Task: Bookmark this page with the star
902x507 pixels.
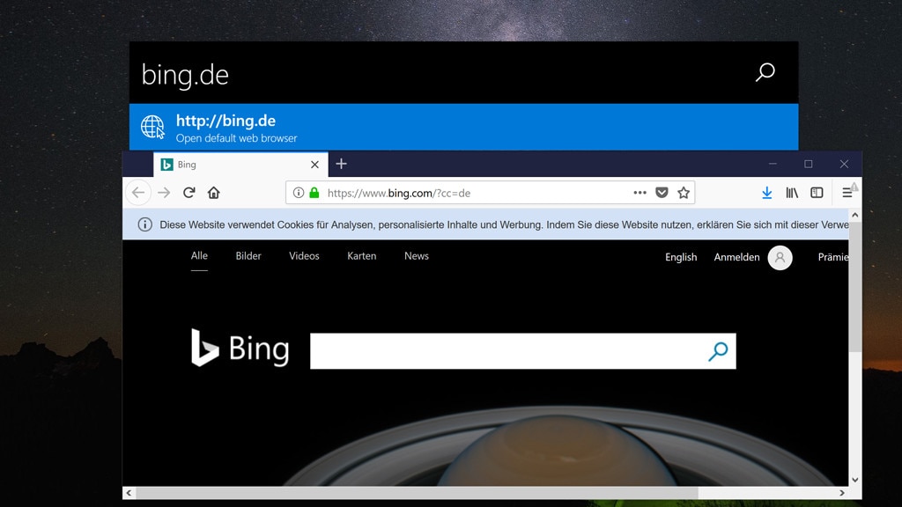Action: (683, 192)
